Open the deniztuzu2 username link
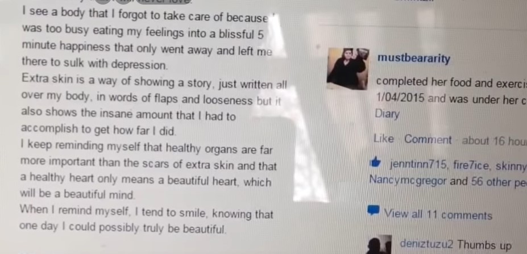 [426, 244]
